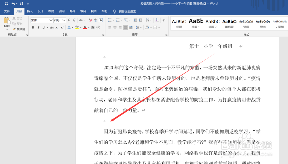Activate the 格式刷 format painter

(19, 29)
